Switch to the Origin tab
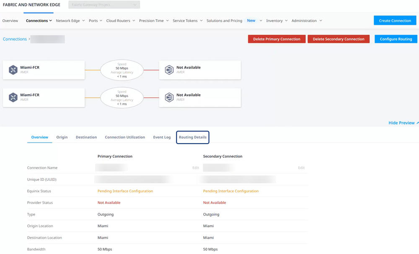 coord(62,137)
